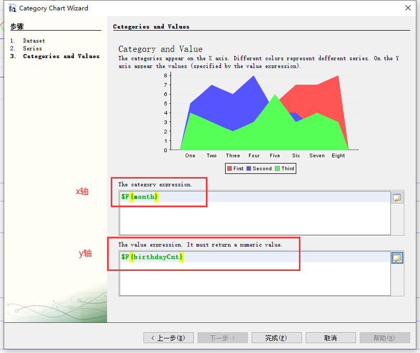Click the disabled 帮助(H) help button
420x353 pixels.
point(385,338)
